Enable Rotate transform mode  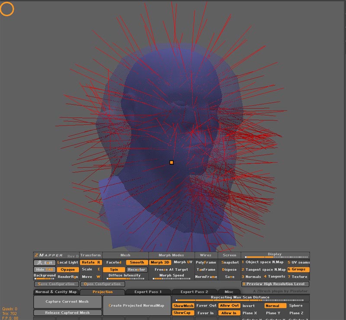pos(91,262)
